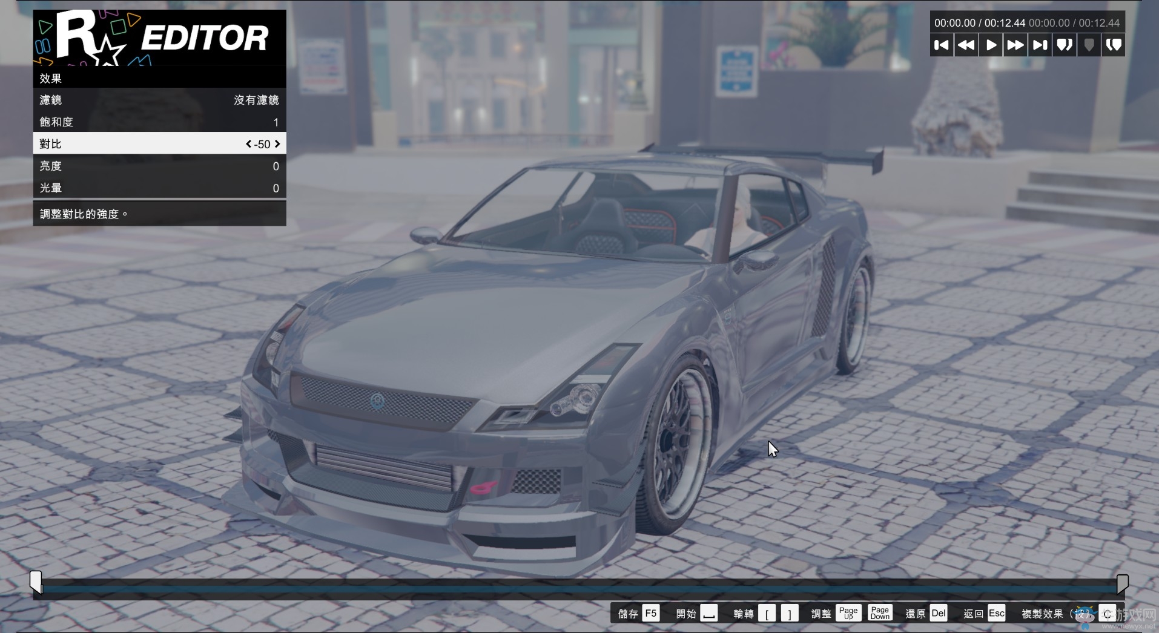This screenshot has width=1159, height=633.
Task: Click the Rewind playback icon
Action: [966, 45]
